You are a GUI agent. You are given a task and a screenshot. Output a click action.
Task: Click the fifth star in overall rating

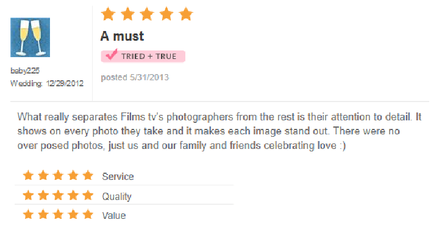click(186, 14)
